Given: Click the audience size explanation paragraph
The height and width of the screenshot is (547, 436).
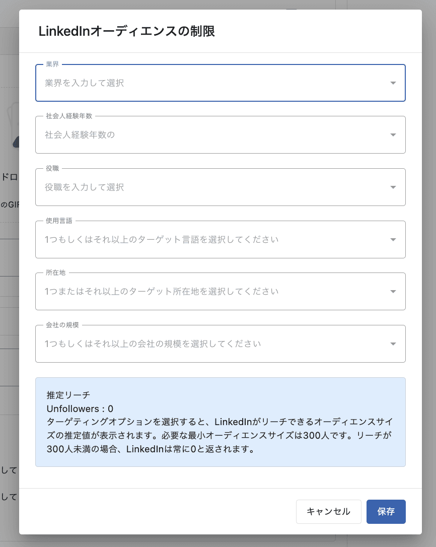Looking at the screenshot, I should 220,435.
